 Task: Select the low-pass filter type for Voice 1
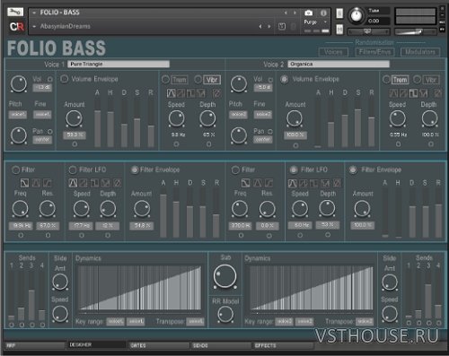[x=24, y=182]
